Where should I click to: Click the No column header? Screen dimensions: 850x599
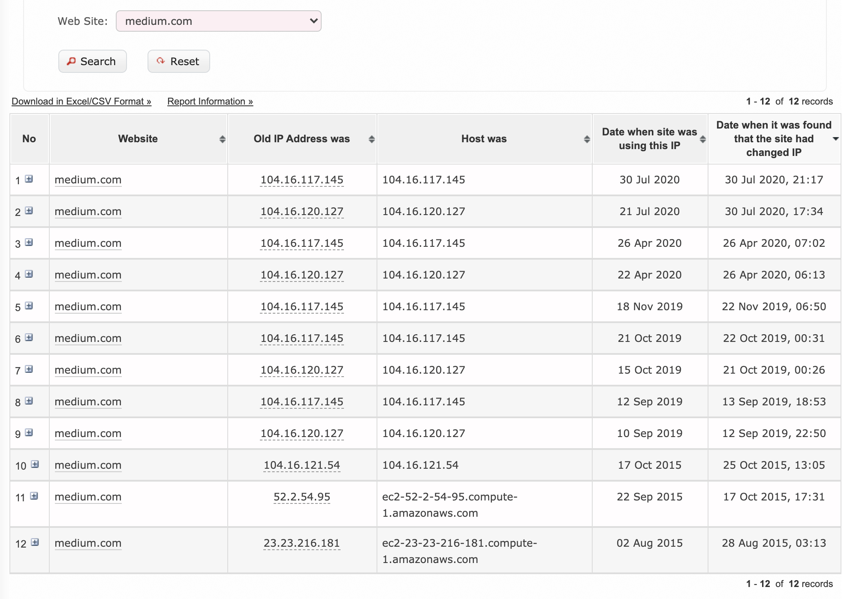[29, 139]
